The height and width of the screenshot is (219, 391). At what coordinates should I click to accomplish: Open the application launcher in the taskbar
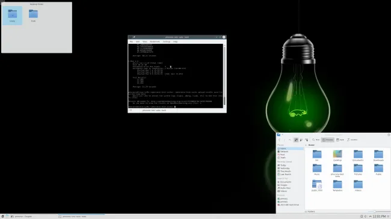point(2,217)
